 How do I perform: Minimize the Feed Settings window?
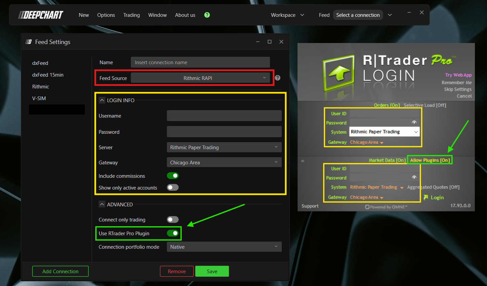pos(258,42)
